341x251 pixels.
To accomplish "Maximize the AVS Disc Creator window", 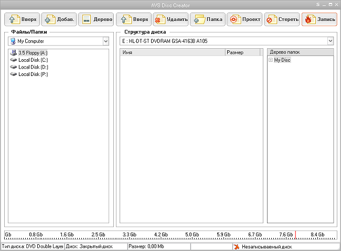I will [331, 4].
